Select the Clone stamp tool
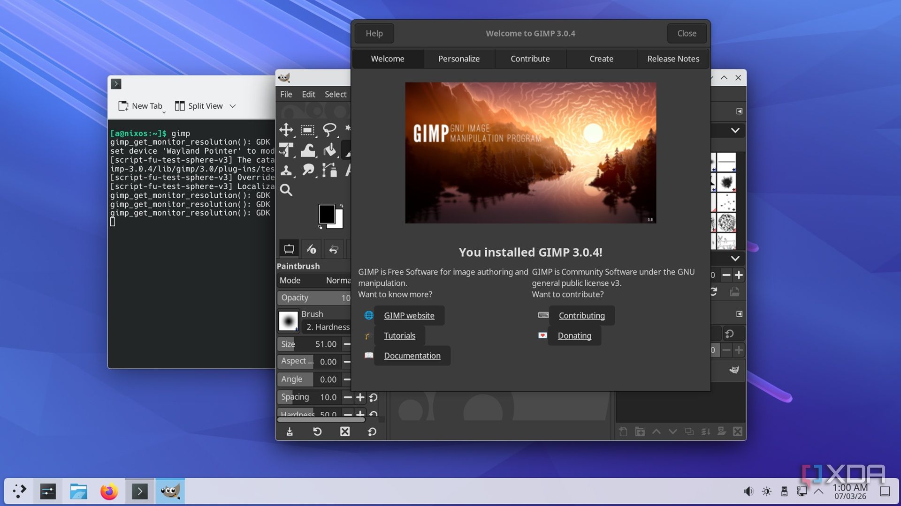901x506 pixels. click(286, 170)
